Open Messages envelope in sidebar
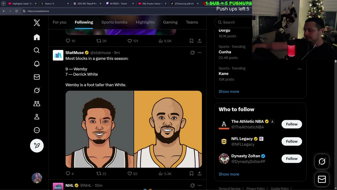The width and height of the screenshot is (337, 190). 37,77
